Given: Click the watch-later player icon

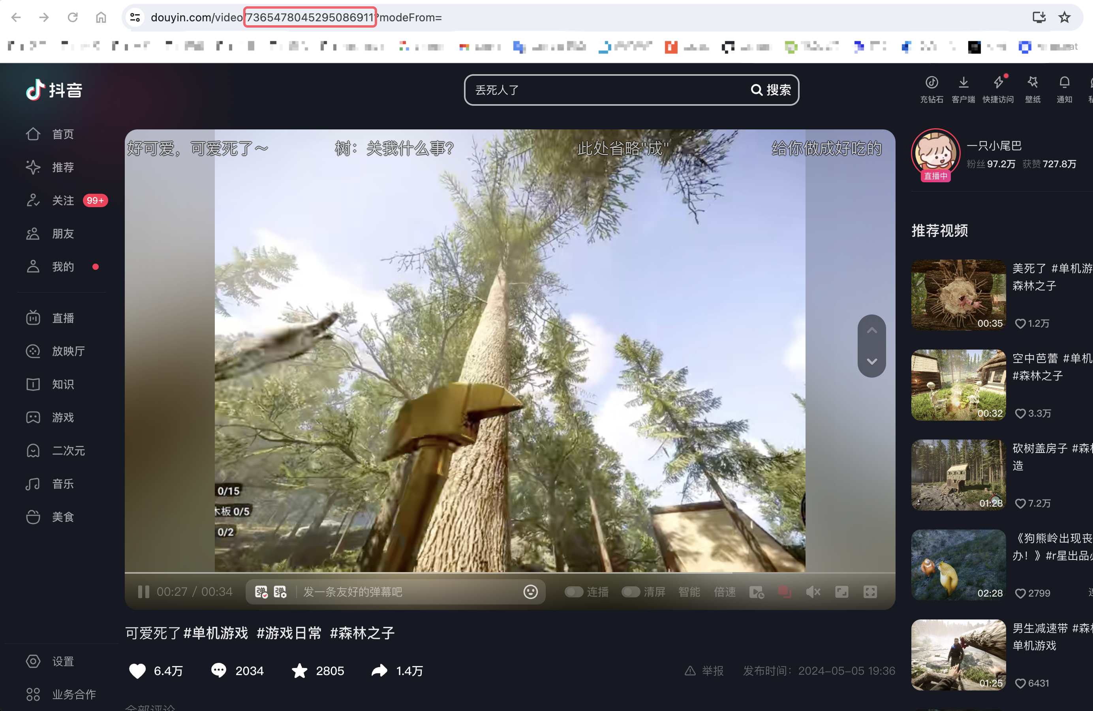Looking at the screenshot, I should click(x=757, y=592).
